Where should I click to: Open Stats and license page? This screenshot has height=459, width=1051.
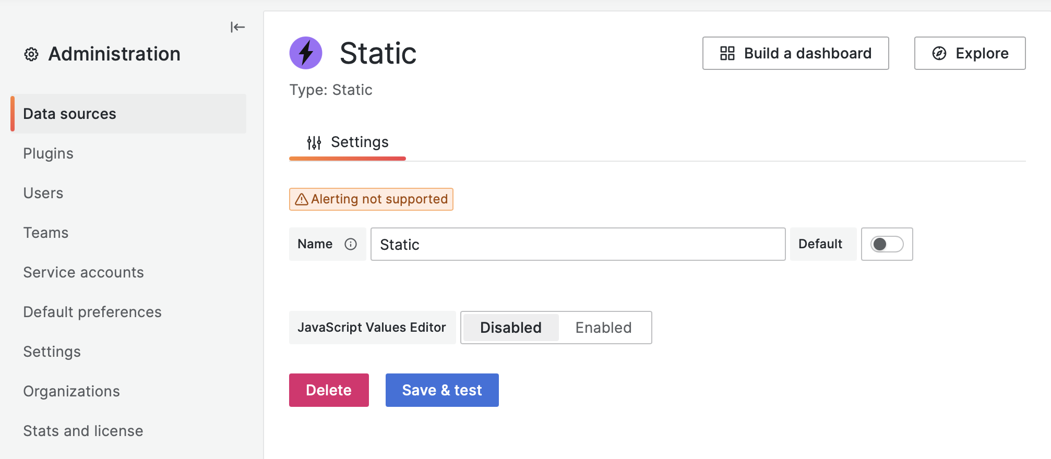click(83, 431)
